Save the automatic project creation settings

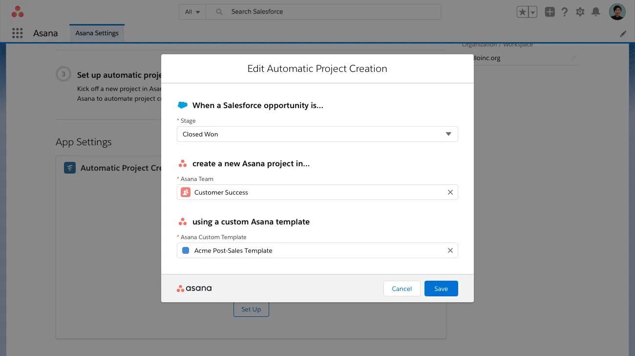(x=441, y=288)
